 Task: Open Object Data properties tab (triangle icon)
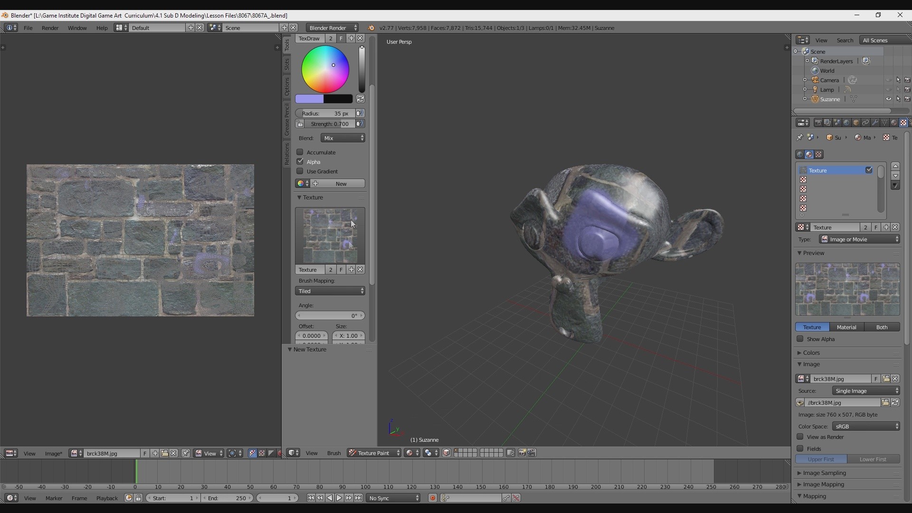(884, 123)
